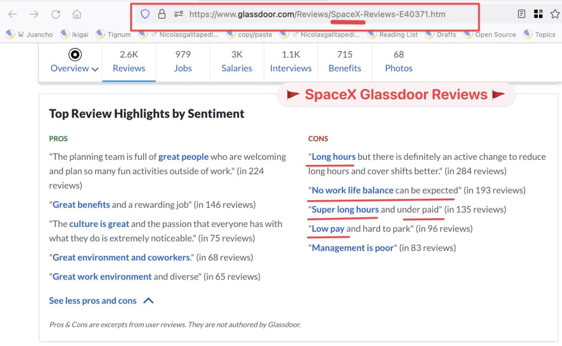Click the "Management is poor" link

pos(353,248)
